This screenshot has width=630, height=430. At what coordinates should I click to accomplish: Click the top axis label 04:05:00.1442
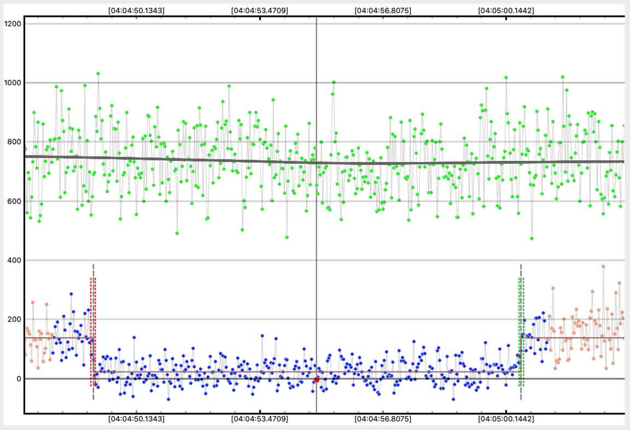click(x=506, y=10)
